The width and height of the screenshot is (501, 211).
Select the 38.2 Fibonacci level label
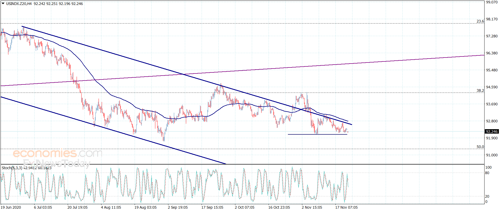click(480, 90)
